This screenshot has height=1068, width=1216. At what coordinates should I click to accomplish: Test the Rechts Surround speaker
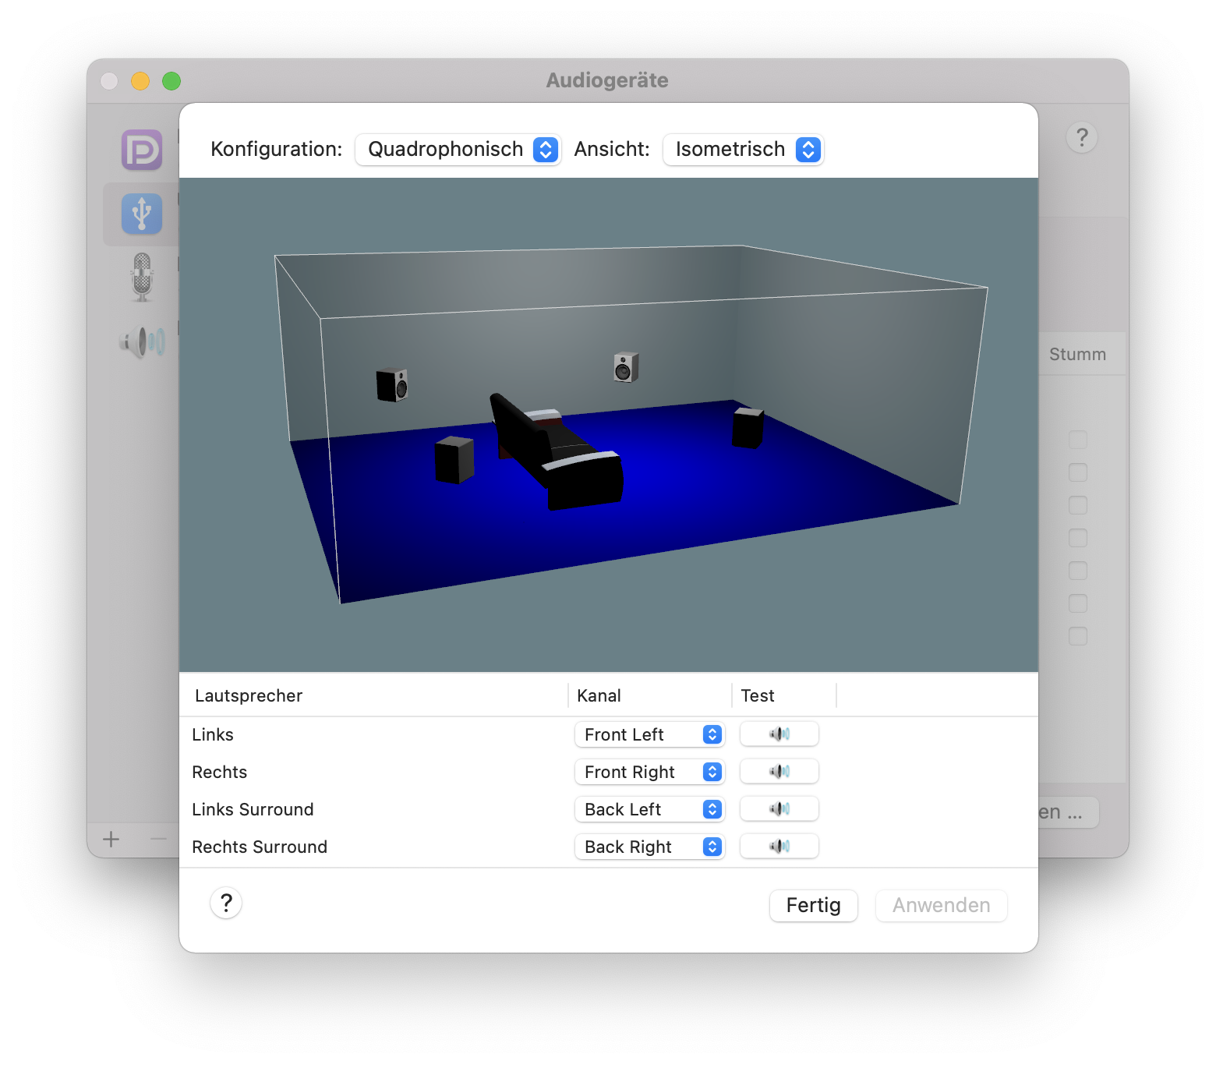tap(779, 847)
